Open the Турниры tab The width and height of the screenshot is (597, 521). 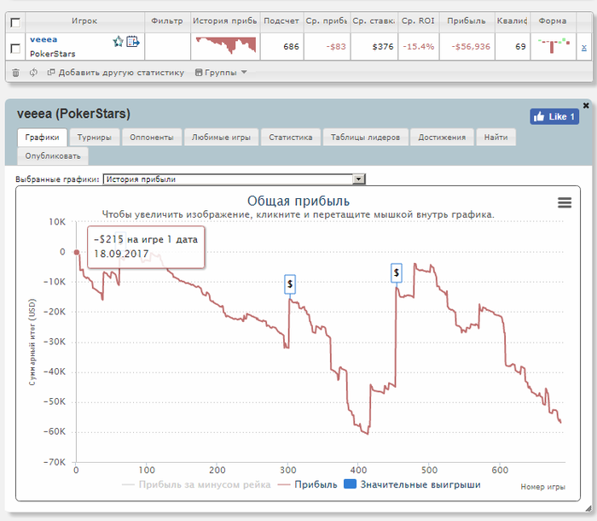click(x=95, y=138)
